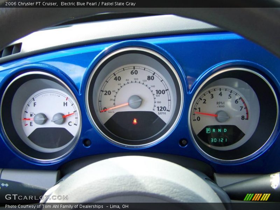The image size is (280, 210).
Task: Click the C marking on temperature gauge
Action: [x=70, y=124]
